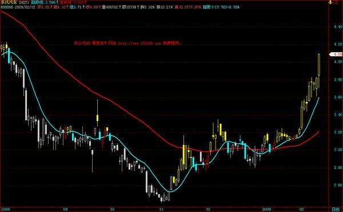
Task: Click the low price 低3.71 value
Action: point(77,7)
